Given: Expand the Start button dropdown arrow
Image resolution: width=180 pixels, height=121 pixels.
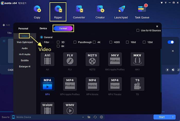Looking at the screenshot, I should click(173, 117).
